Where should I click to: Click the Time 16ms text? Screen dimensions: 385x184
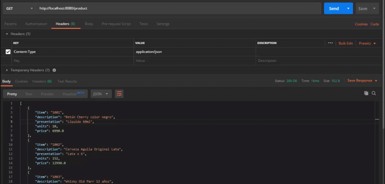(x=310, y=81)
